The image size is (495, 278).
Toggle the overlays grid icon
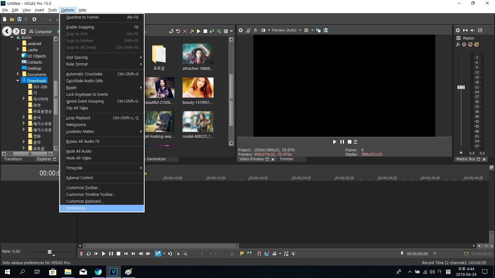pos(306,30)
